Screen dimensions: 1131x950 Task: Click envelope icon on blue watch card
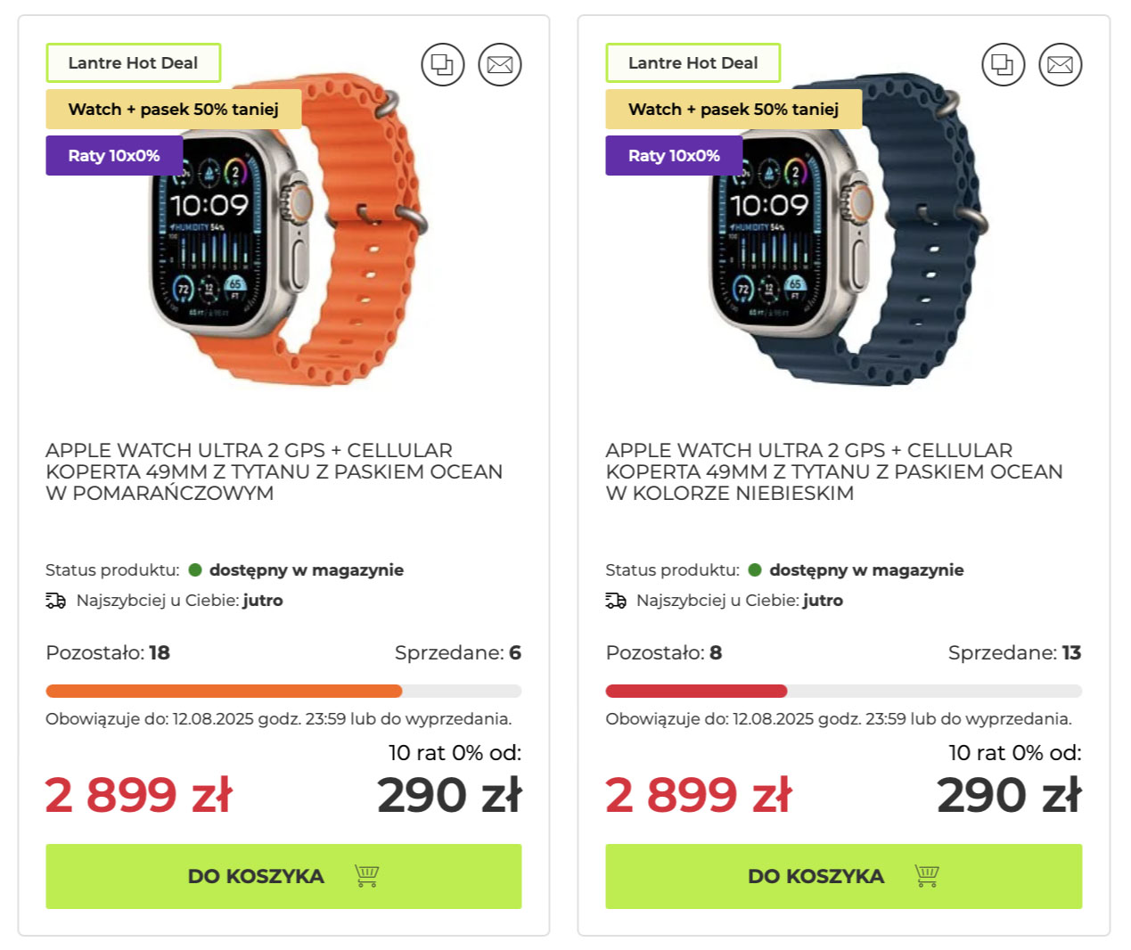[1061, 65]
